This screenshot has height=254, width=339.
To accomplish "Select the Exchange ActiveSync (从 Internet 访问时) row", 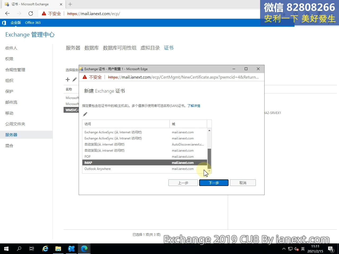I will click(x=145, y=132).
